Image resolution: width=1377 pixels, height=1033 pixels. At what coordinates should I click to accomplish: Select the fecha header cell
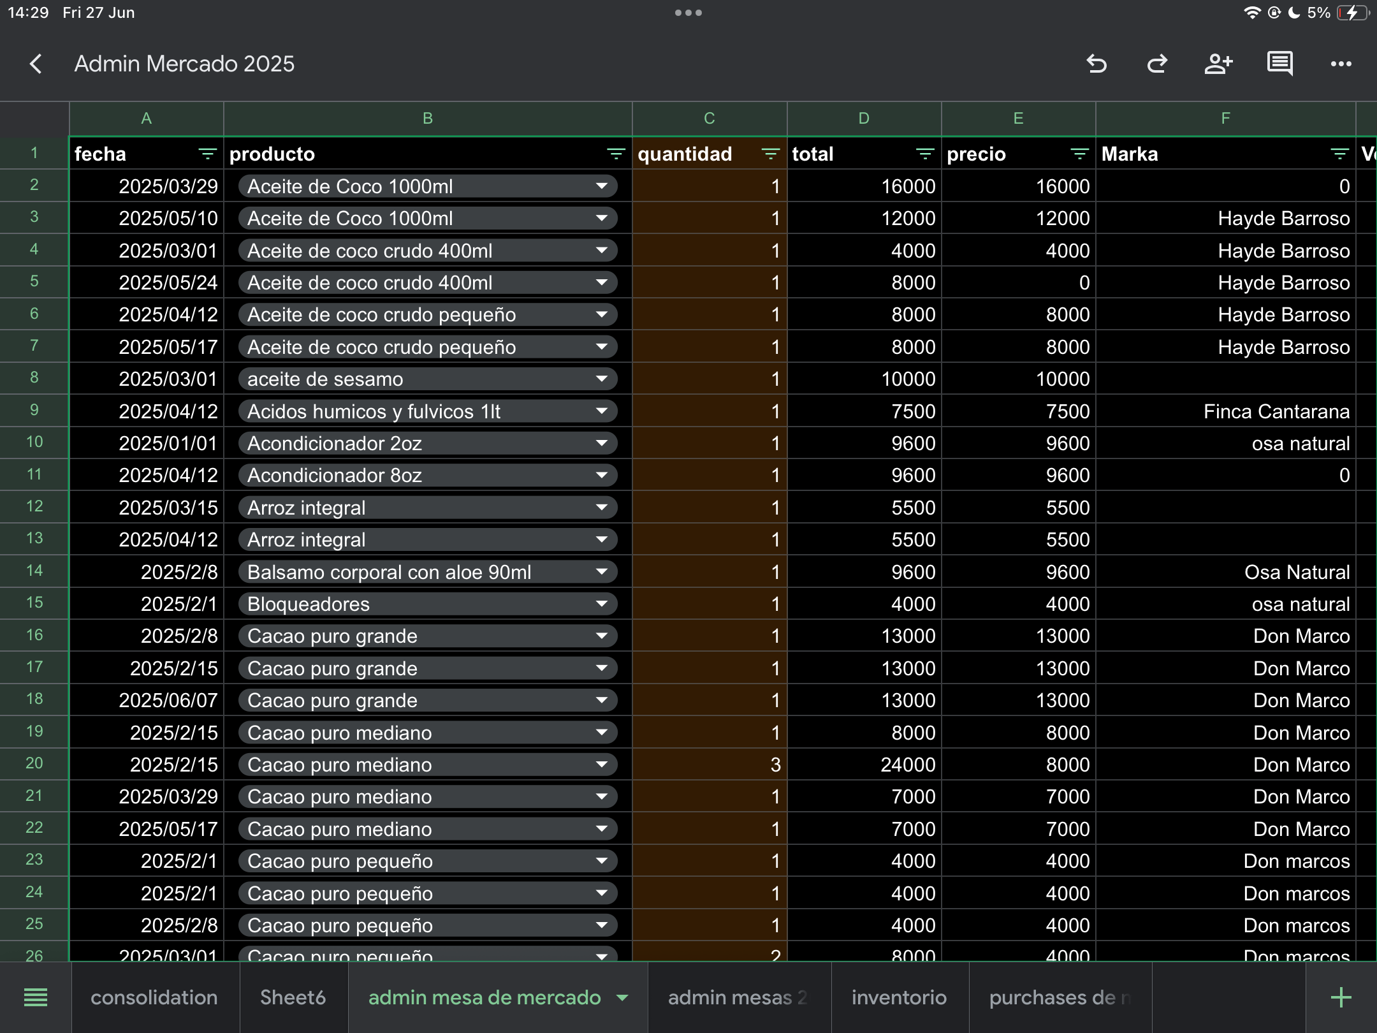point(147,154)
